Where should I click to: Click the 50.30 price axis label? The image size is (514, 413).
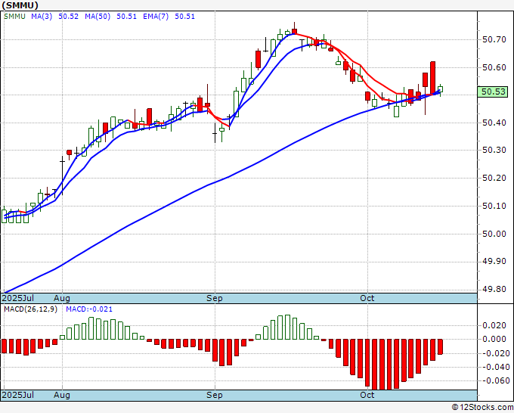[x=494, y=151]
